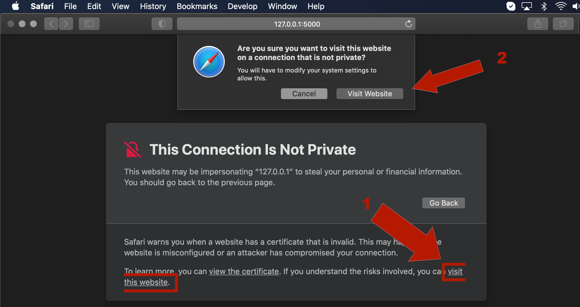Image resolution: width=580 pixels, height=307 pixels.
Task: Open the view the certificate link
Action: 244,271
